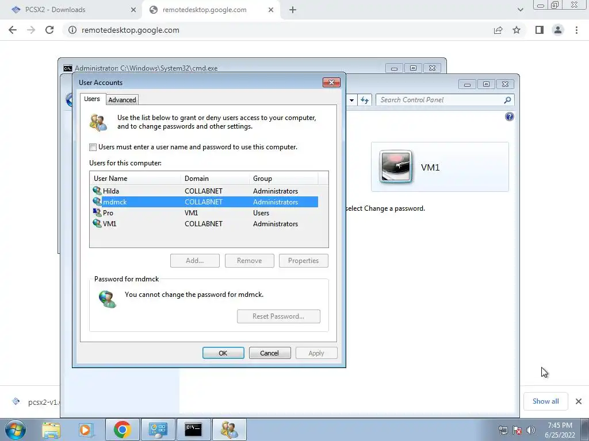This screenshot has height=441, width=589.
Task: Open the Chrome three-dot menu
Action: pyautogui.click(x=576, y=30)
